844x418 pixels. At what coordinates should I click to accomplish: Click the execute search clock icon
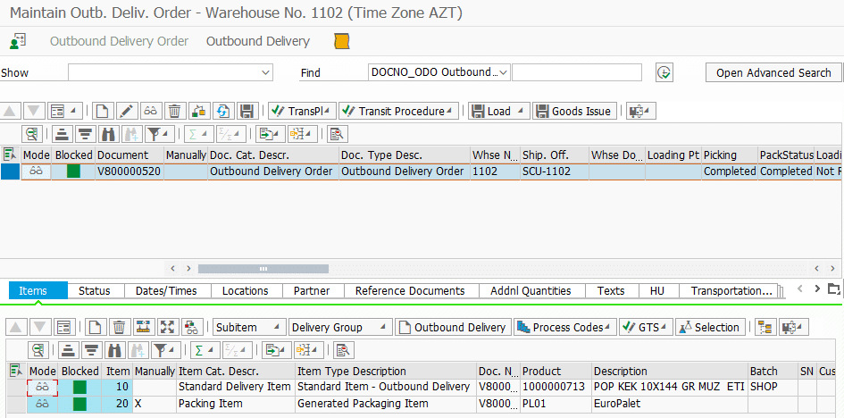coord(664,72)
